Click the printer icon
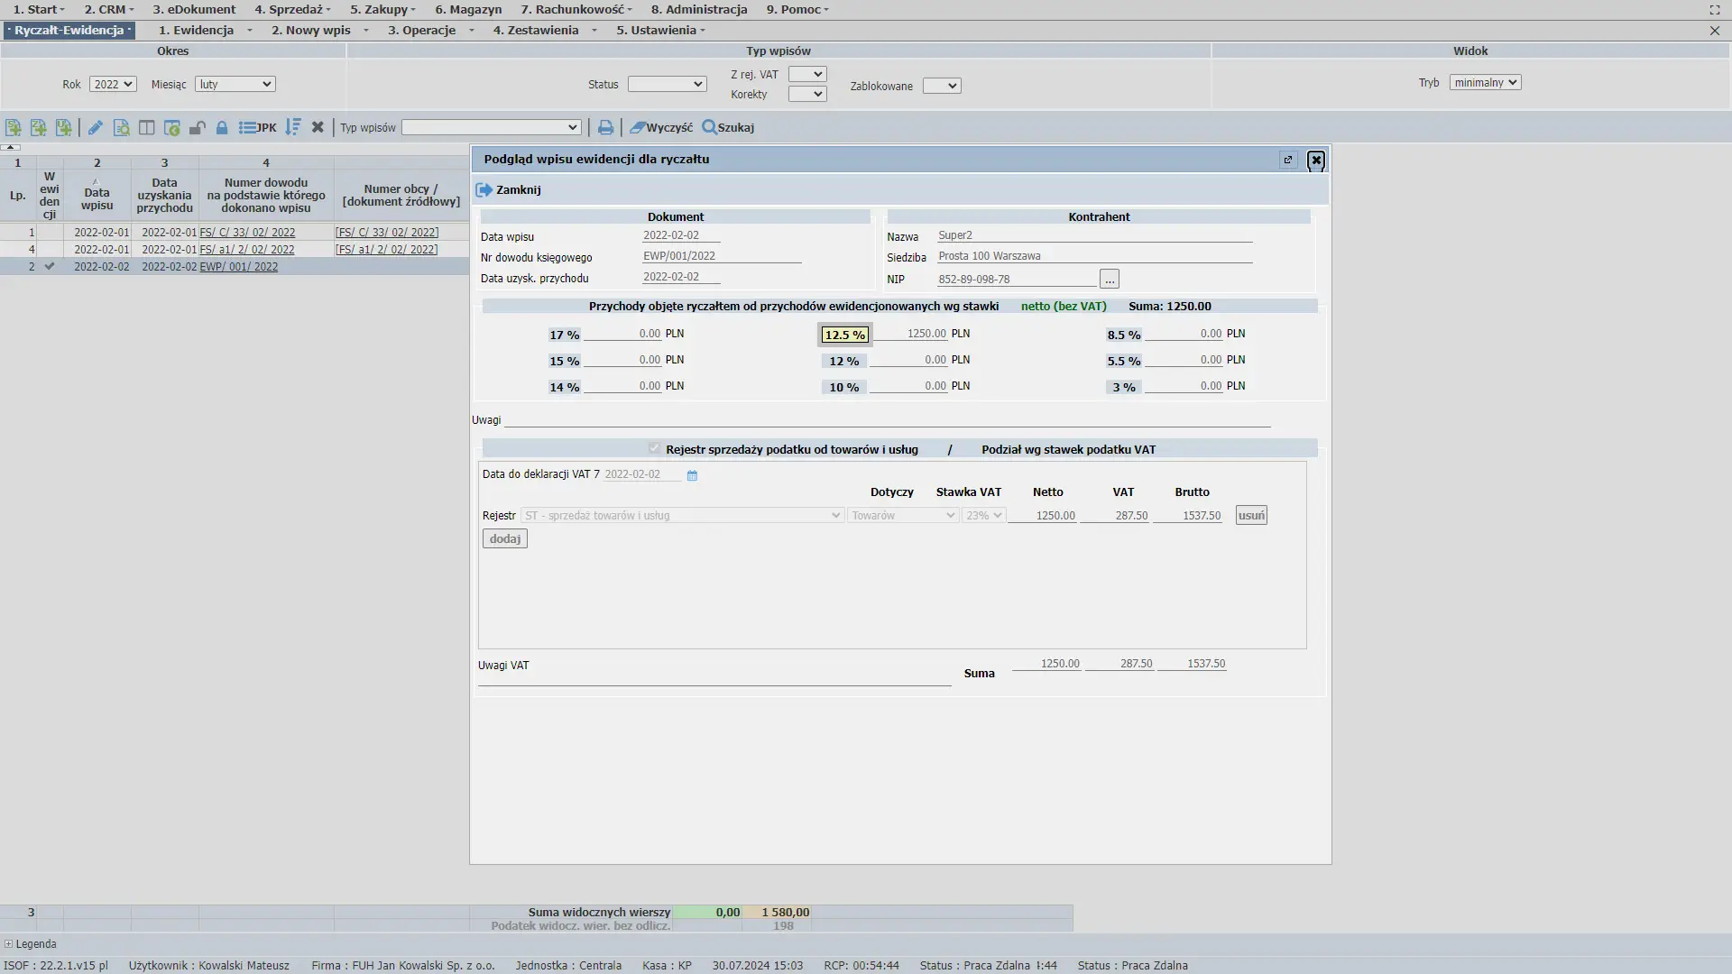The height and width of the screenshot is (974, 1732). (605, 128)
